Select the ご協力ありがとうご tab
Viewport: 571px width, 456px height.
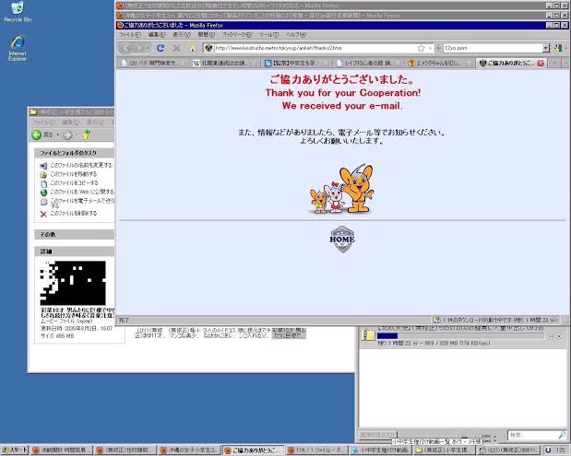(510, 63)
